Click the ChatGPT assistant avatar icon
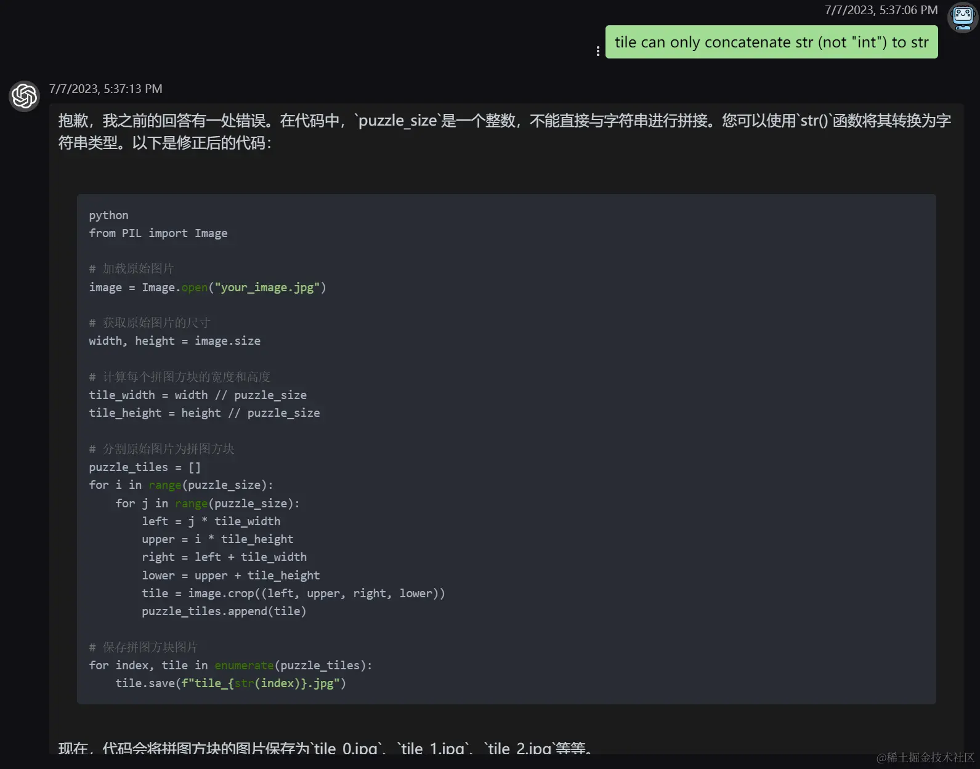Screen dimensions: 980x769 [x=25, y=96]
